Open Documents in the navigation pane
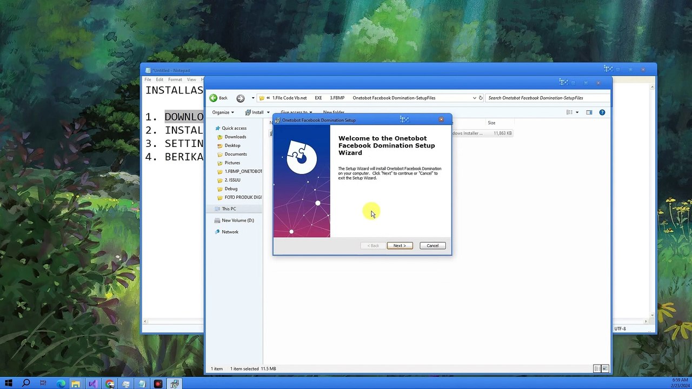 point(236,154)
